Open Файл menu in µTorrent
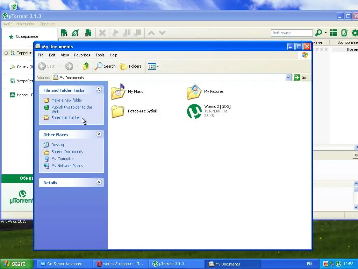Viewport: 358px width, 269px height. click(8, 24)
